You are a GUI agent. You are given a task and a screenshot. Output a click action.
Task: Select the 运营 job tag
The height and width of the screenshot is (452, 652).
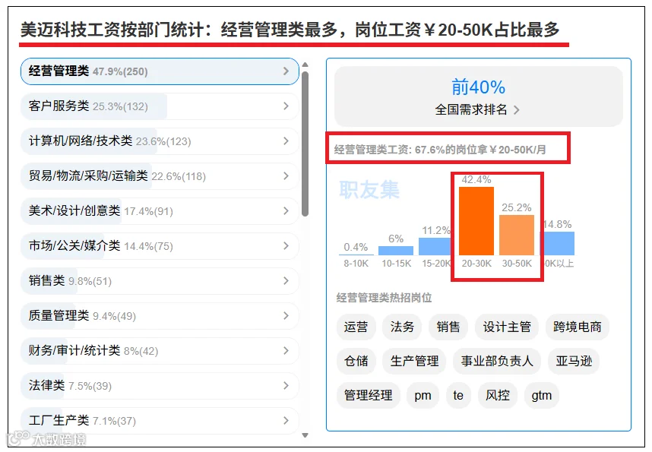356,327
